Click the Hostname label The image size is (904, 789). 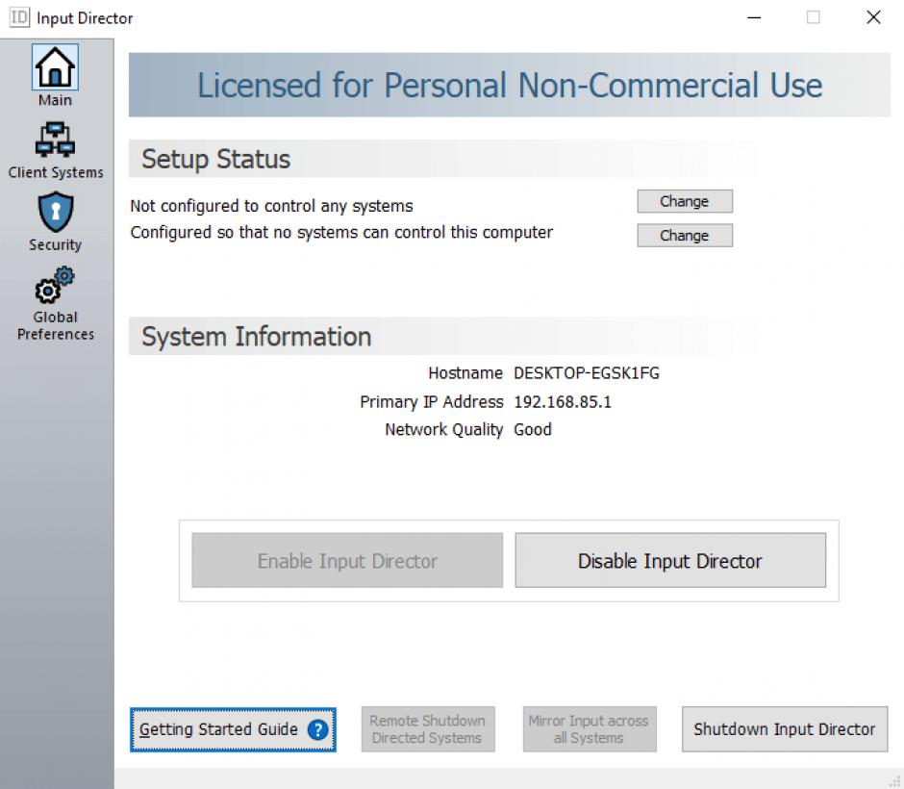(x=465, y=373)
